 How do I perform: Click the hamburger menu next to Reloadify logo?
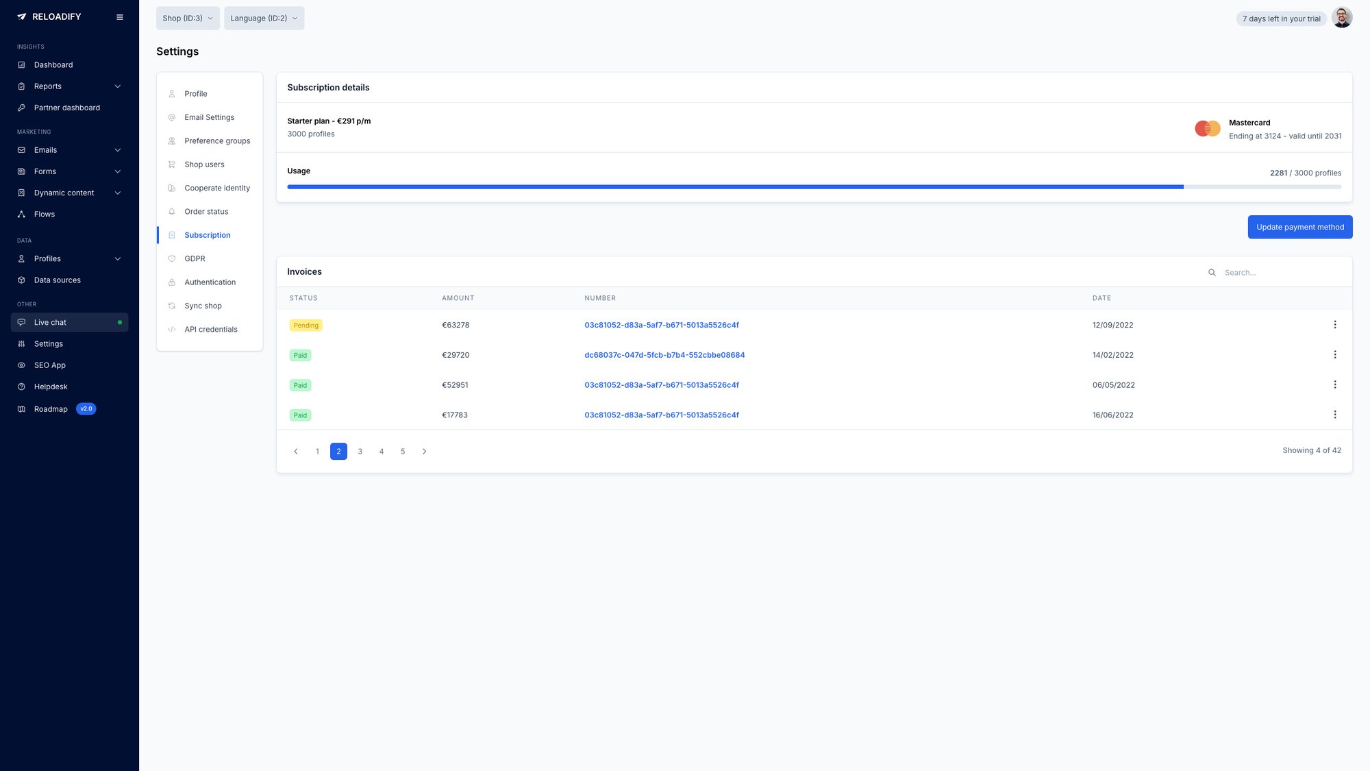(x=120, y=16)
